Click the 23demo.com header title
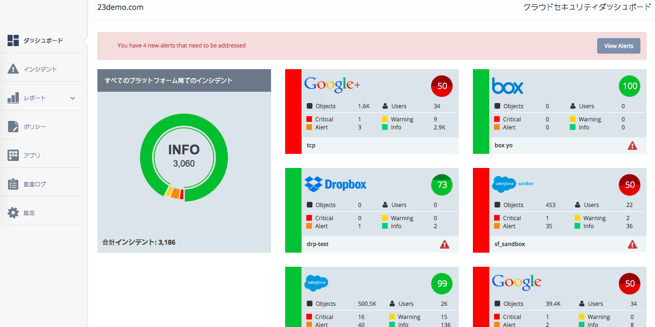Image resolution: width=655 pixels, height=327 pixels. [120, 8]
